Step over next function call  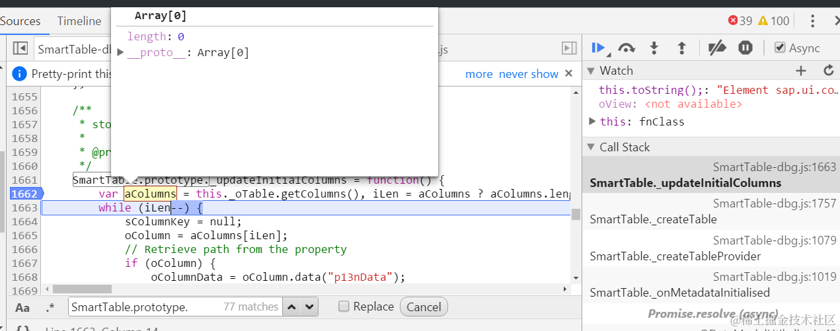[627, 48]
